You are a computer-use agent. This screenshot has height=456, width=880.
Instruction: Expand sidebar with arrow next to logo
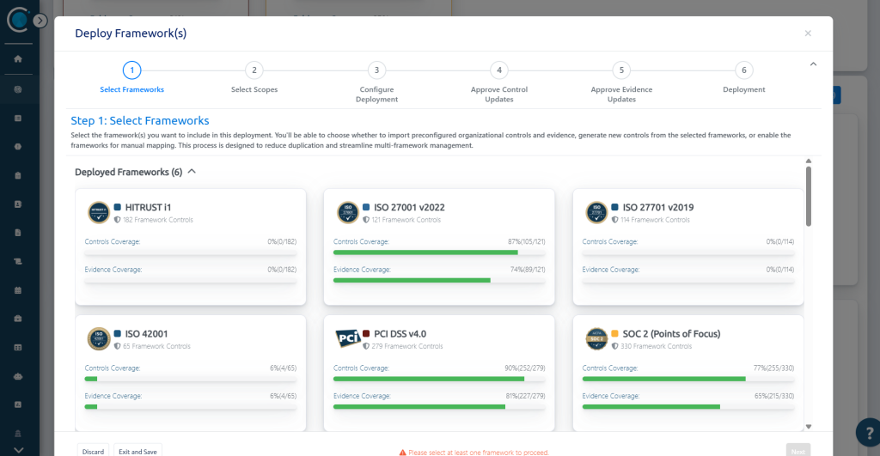click(40, 21)
